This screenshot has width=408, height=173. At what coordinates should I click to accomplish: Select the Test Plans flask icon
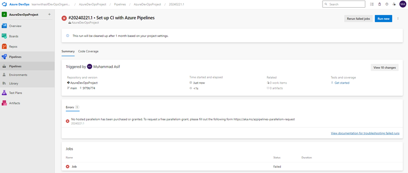pos(4,93)
